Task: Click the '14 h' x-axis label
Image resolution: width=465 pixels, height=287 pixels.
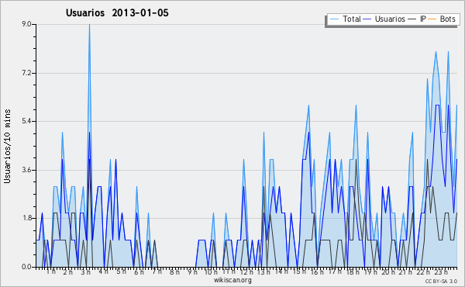Action: coord(281,271)
